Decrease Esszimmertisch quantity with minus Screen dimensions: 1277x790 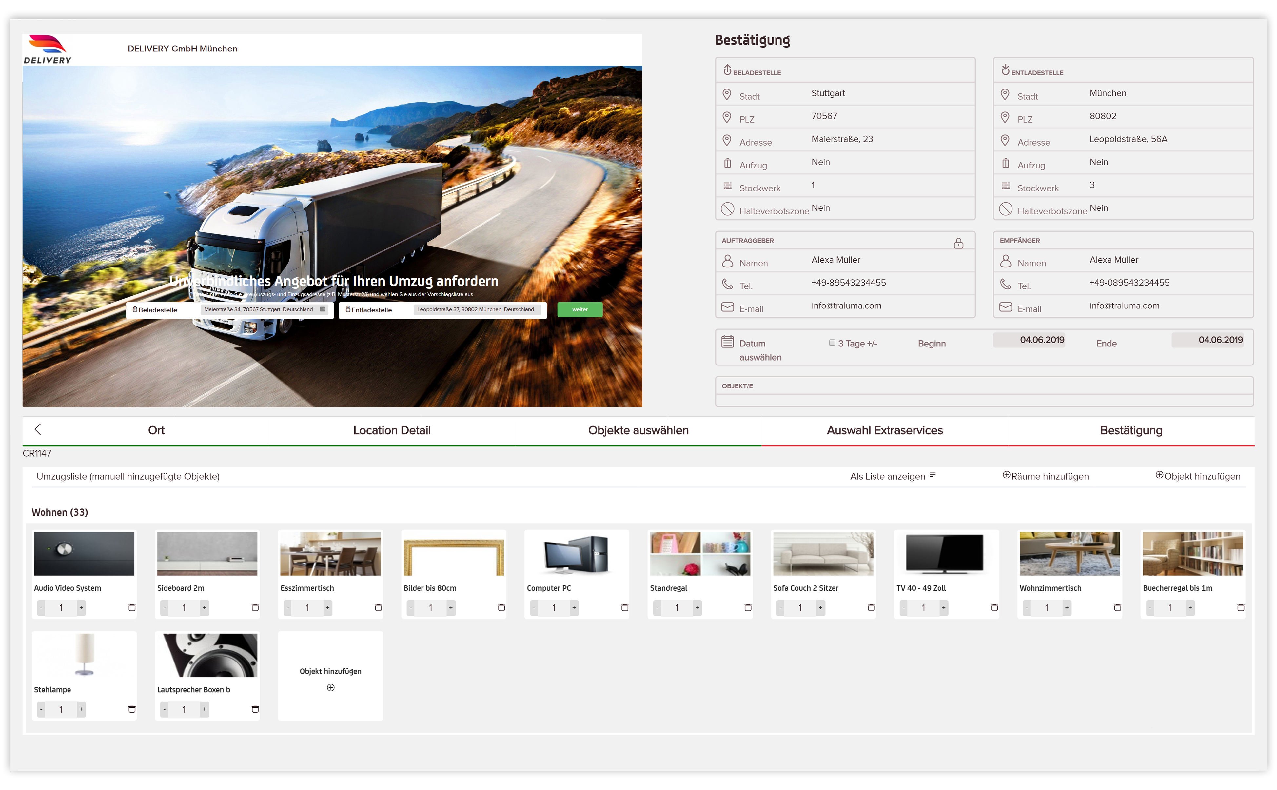point(287,608)
